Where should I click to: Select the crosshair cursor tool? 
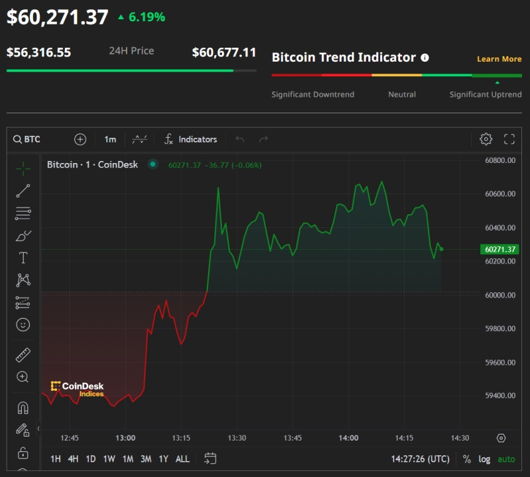(23, 168)
